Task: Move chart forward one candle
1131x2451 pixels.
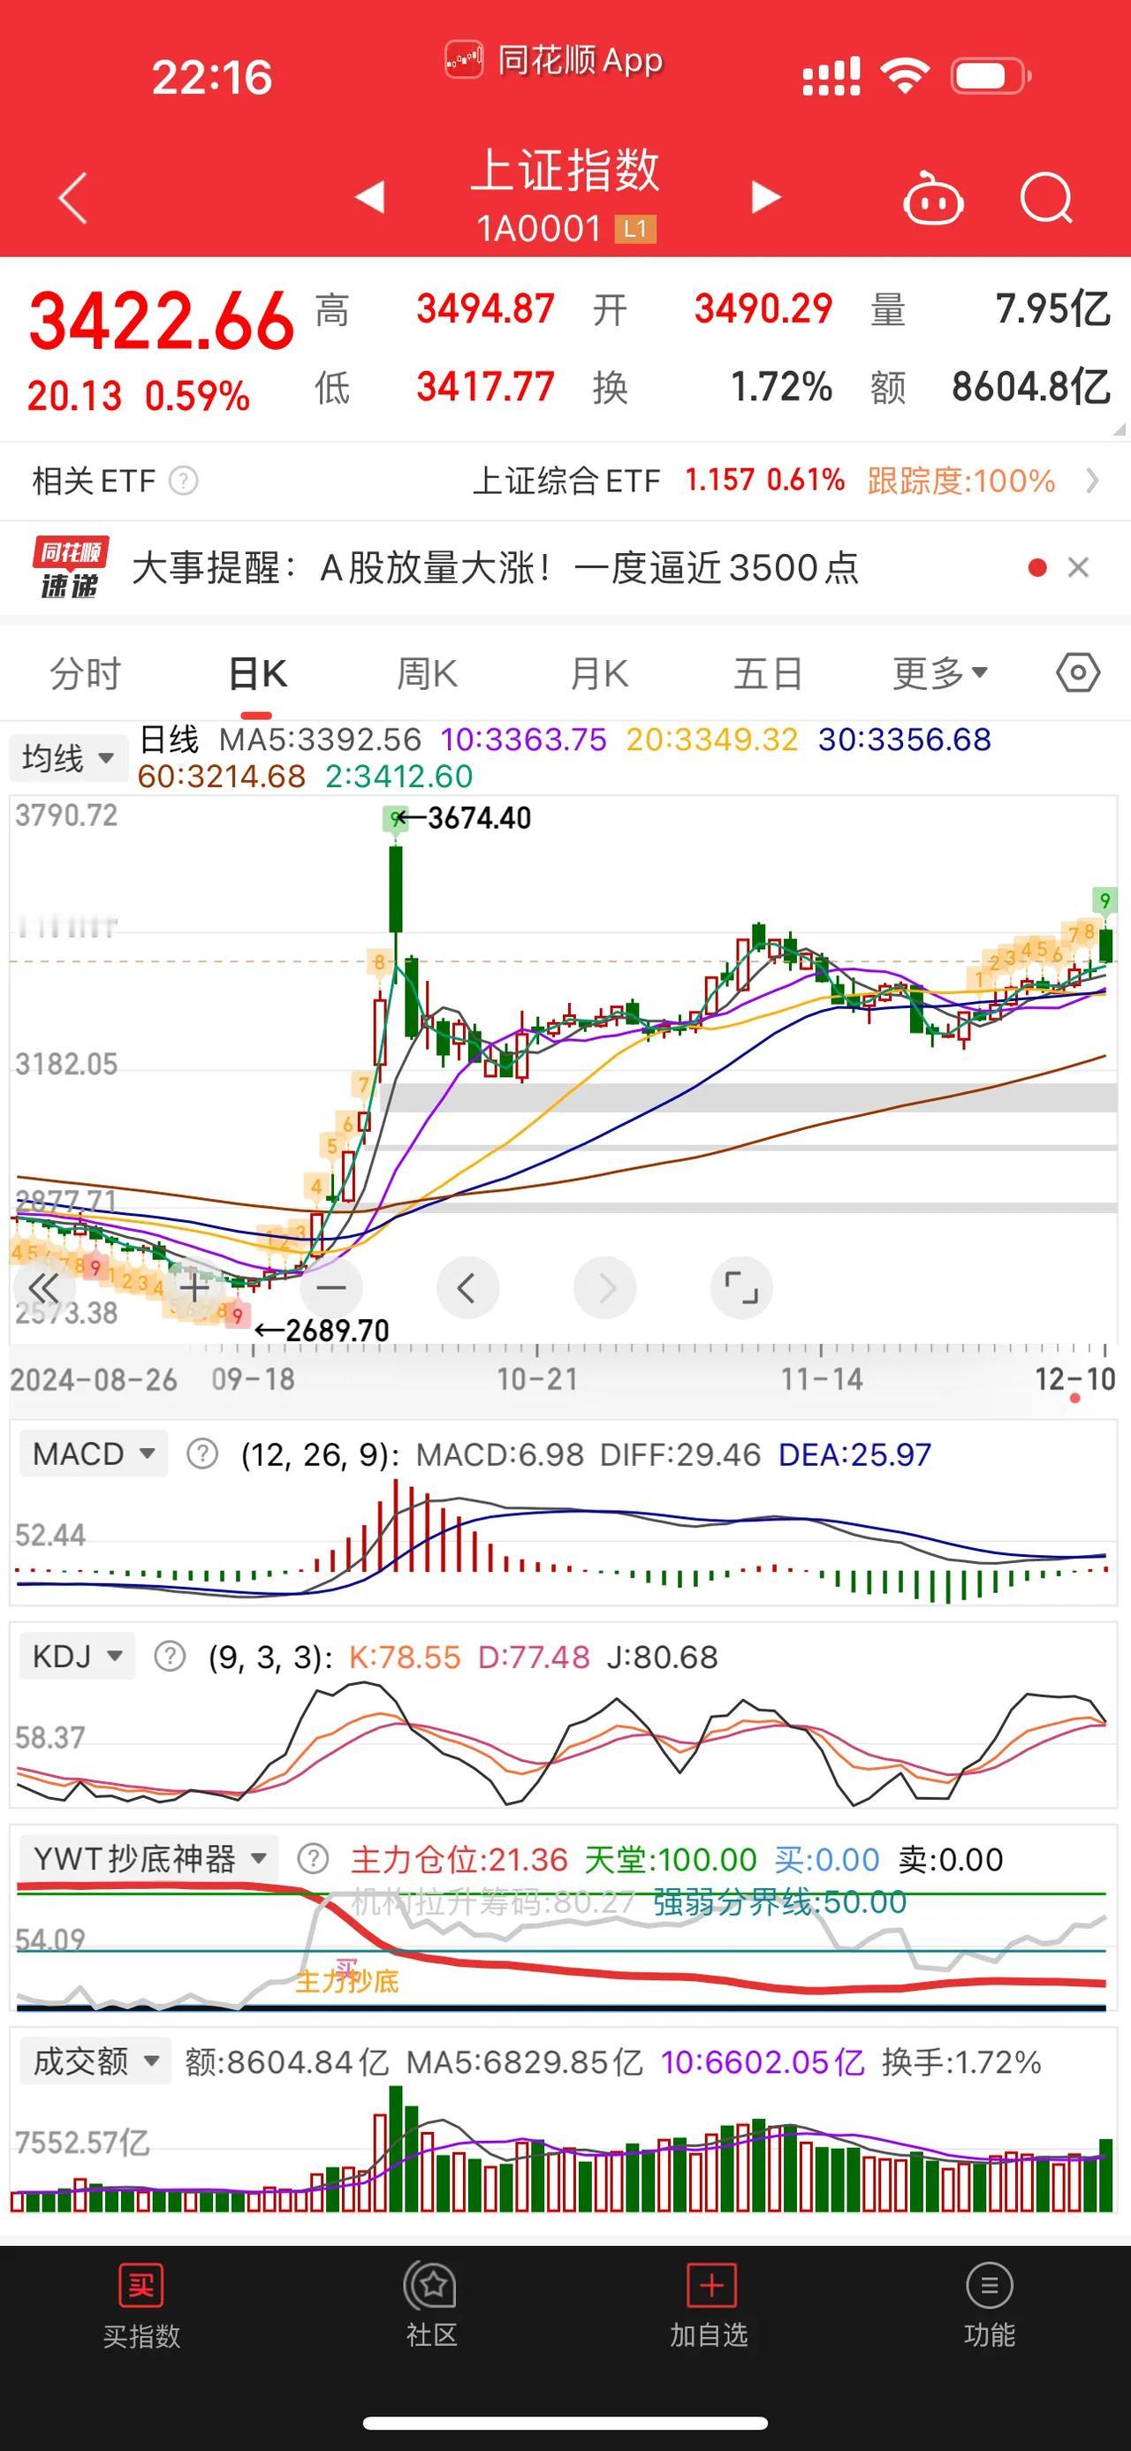Action: [x=605, y=1288]
